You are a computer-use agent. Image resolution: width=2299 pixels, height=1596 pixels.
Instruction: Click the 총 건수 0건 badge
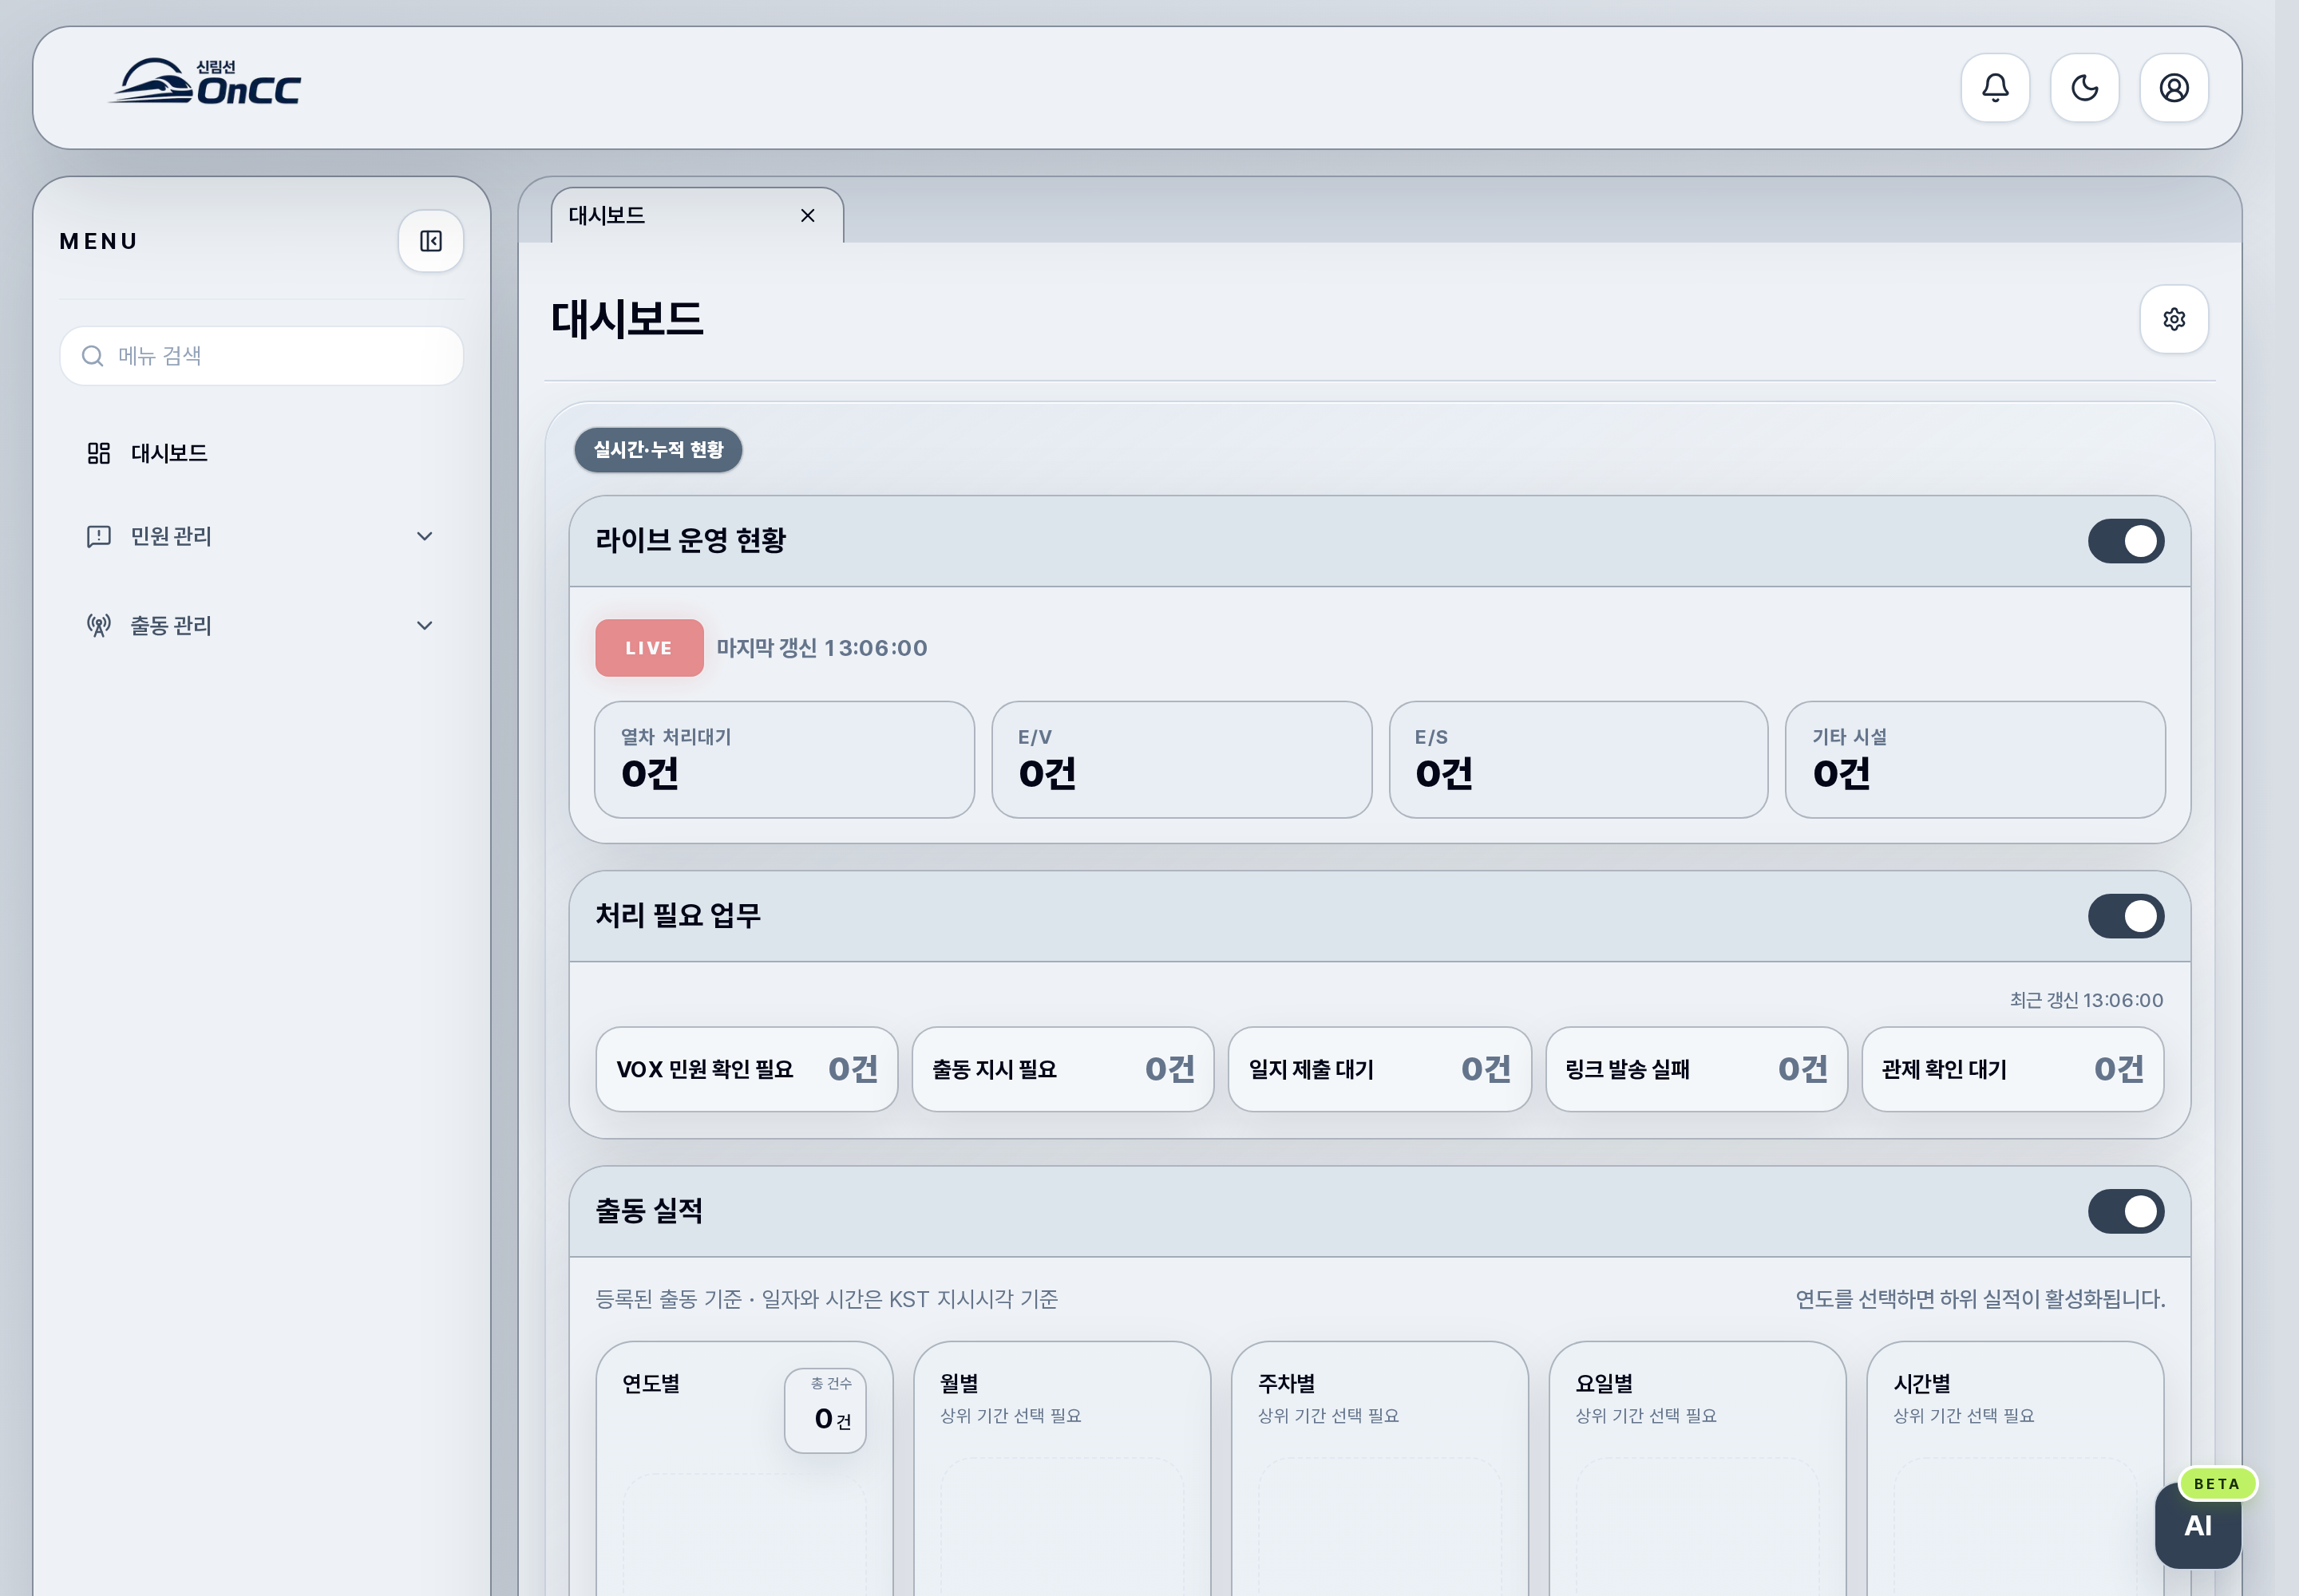coord(825,1410)
